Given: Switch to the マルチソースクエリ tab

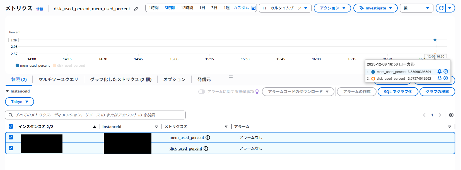Looking at the screenshot, I should click(x=58, y=79).
